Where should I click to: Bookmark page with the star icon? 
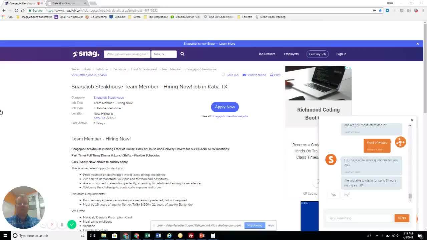tap(380, 10)
